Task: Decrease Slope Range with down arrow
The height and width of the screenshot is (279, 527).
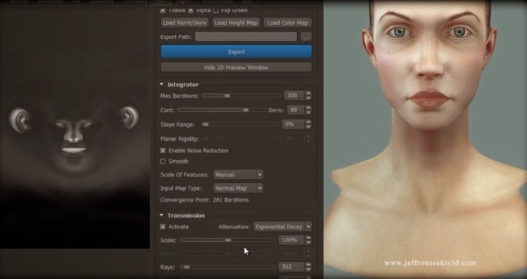Action: [x=308, y=127]
